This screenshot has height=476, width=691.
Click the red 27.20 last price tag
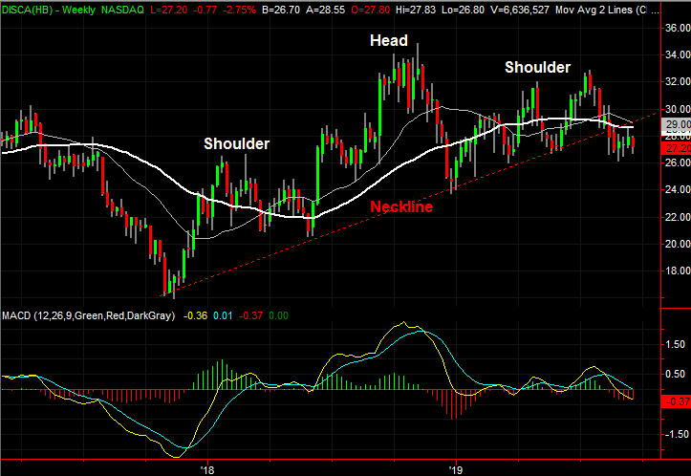coord(677,148)
